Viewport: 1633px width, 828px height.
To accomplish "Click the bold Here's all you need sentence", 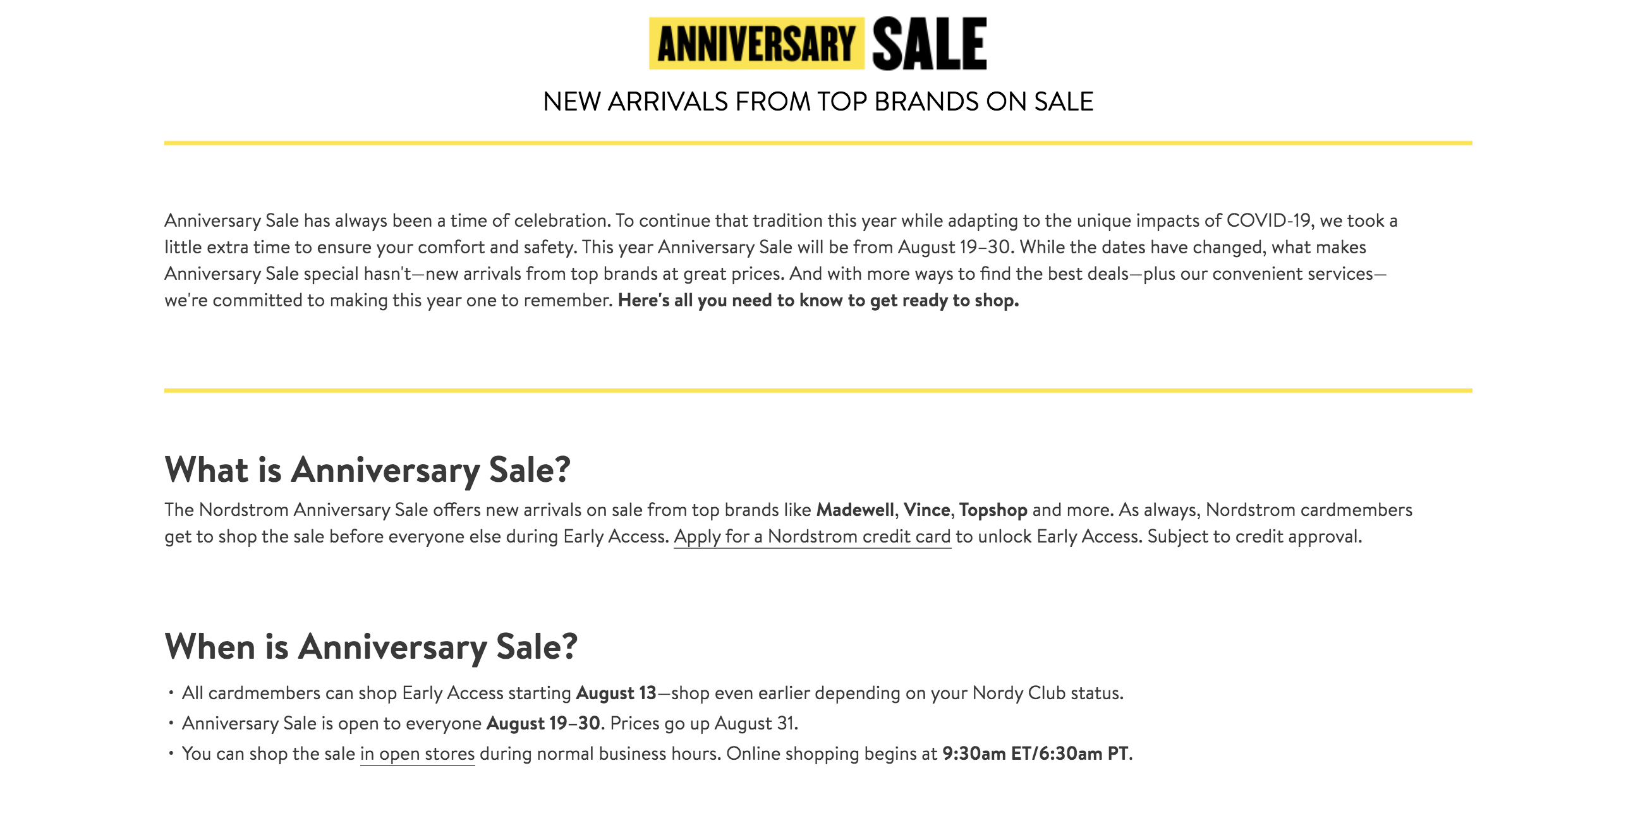I will point(818,300).
